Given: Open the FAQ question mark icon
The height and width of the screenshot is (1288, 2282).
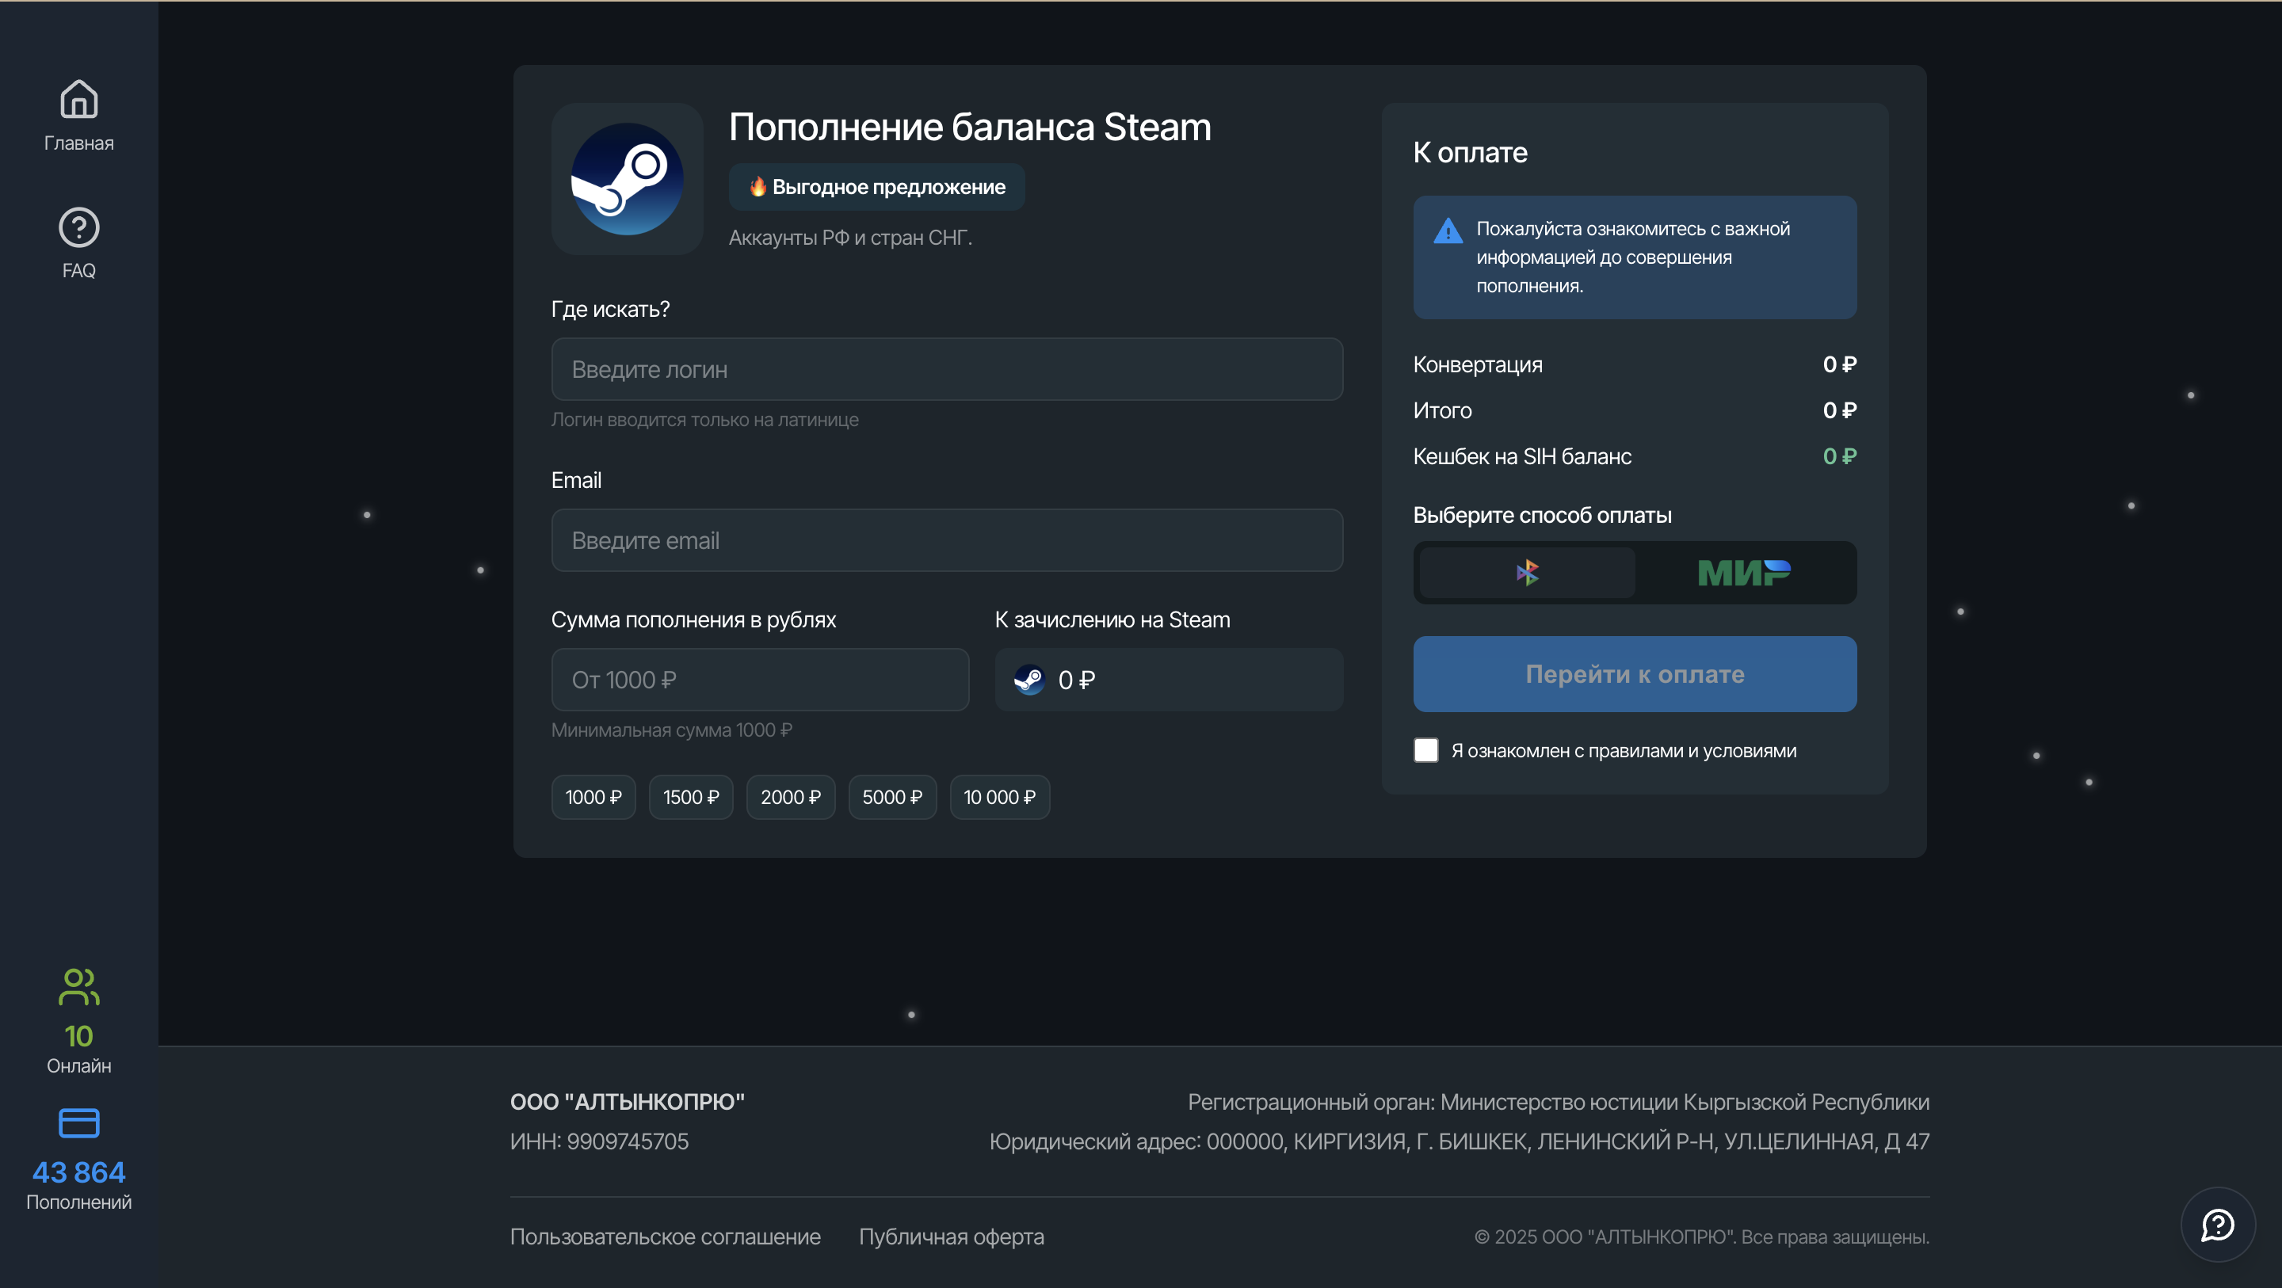Looking at the screenshot, I should coord(79,227).
